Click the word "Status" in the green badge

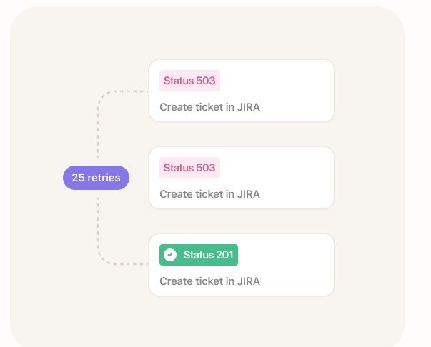pos(199,255)
